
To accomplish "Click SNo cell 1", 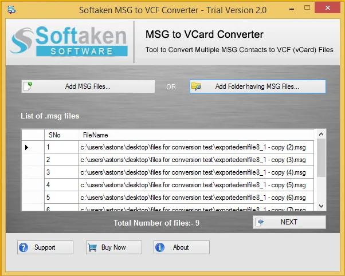I will [61, 147].
